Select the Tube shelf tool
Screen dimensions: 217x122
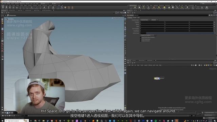click(10, 7)
